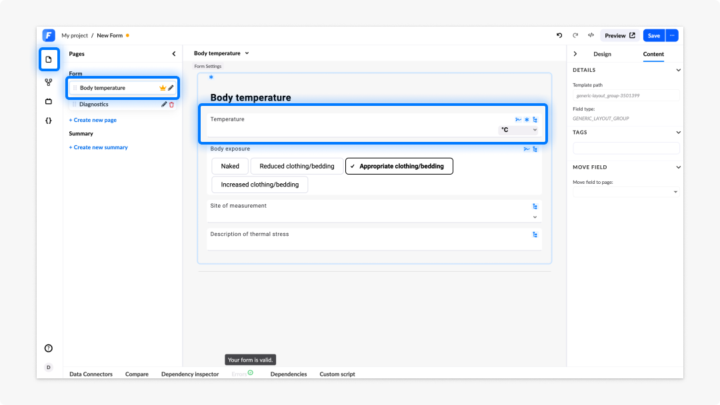Open the Move field to page dropdown
This screenshot has height=405, width=720.
(626, 192)
